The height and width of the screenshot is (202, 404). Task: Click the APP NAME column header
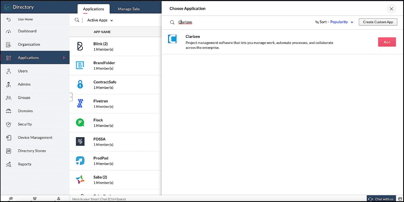(102, 32)
